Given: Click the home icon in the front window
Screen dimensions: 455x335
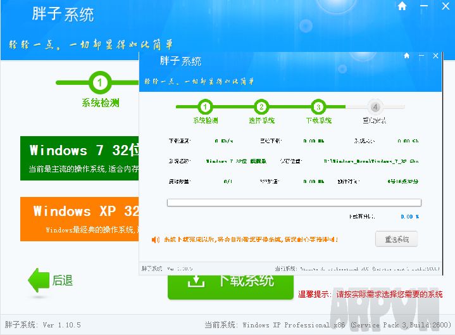Looking at the screenshot, I should click(406, 56).
